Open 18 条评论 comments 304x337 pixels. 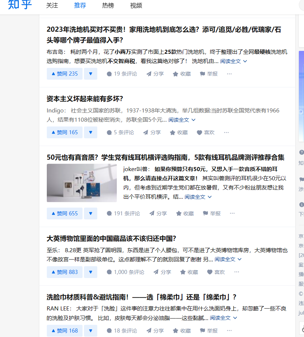click(122, 331)
